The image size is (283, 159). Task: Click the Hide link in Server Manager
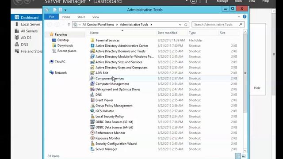click(x=257, y=88)
